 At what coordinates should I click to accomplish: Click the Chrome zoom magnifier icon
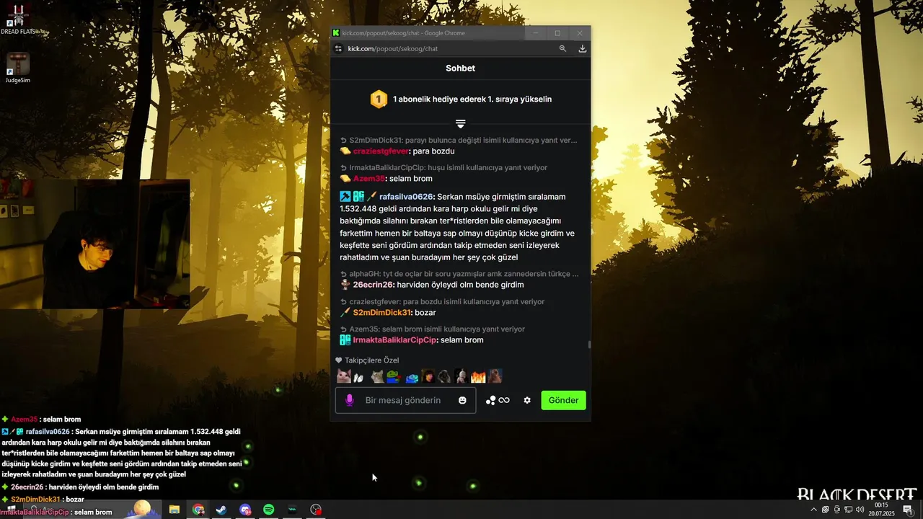coord(563,48)
